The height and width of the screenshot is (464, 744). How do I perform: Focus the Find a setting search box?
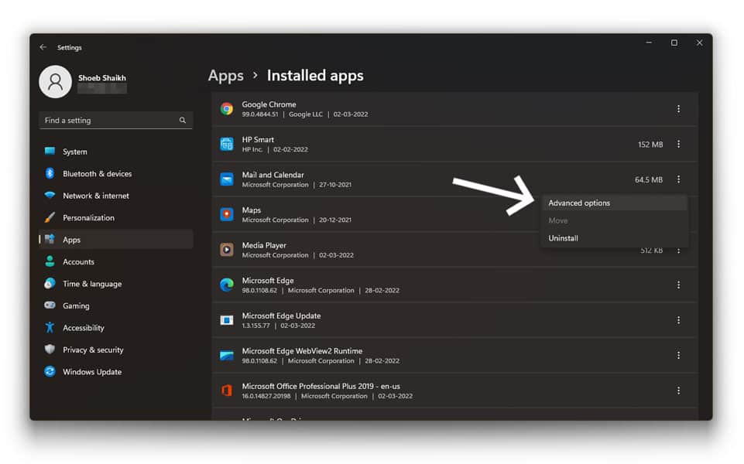pyautogui.click(x=116, y=121)
